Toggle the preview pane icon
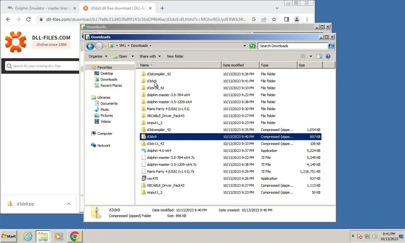405x243 pixels. coord(319,56)
